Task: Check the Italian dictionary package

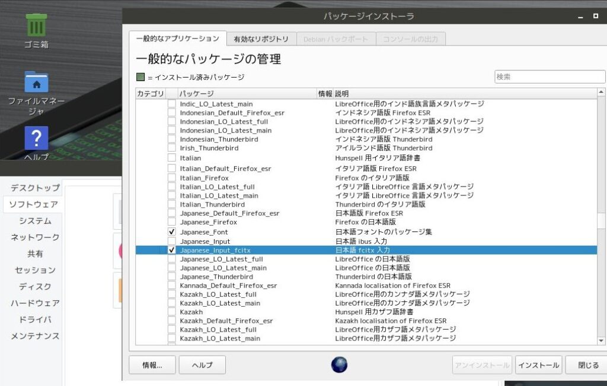Action: click(171, 159)
